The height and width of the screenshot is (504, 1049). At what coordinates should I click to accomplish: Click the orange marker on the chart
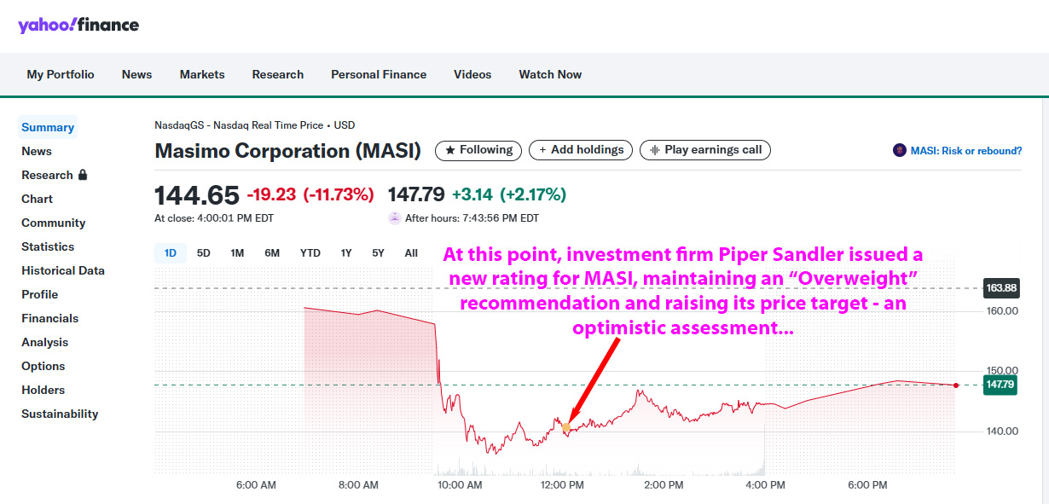[x=566, y=426]
